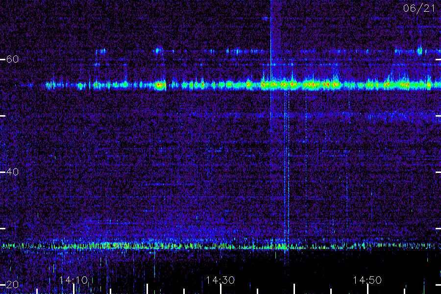Click the 14:10 time label
Viewport: 441px width, 294px height.
[x=73, y=280]
